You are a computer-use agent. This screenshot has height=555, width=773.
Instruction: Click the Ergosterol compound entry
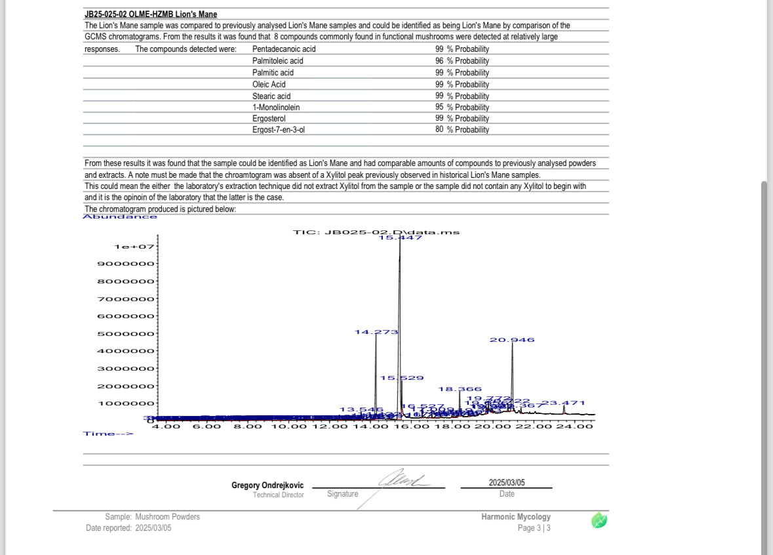click(269, 118)
